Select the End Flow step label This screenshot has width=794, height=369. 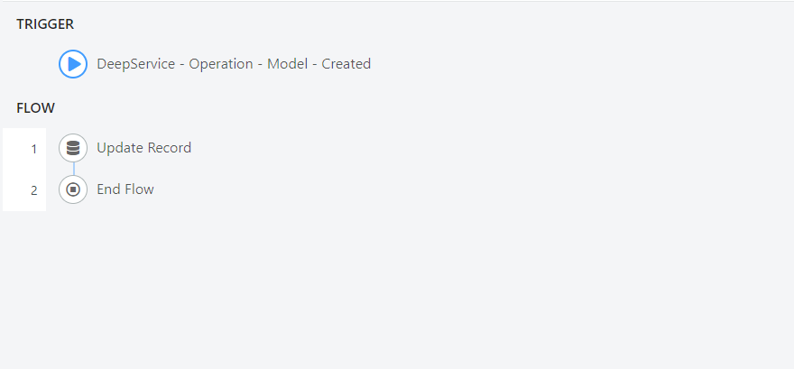pos(125,189)
